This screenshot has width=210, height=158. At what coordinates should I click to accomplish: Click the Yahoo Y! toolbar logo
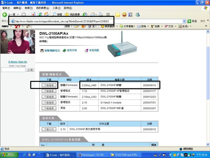tap(17, 26)
